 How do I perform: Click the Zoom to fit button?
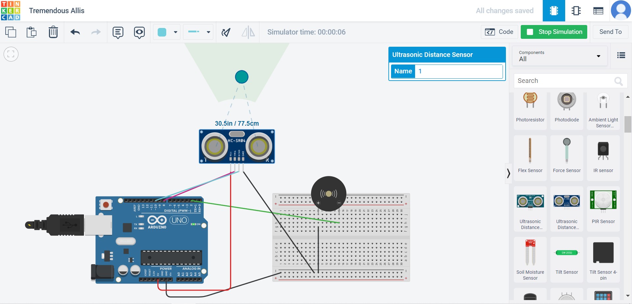pos(11,54)
